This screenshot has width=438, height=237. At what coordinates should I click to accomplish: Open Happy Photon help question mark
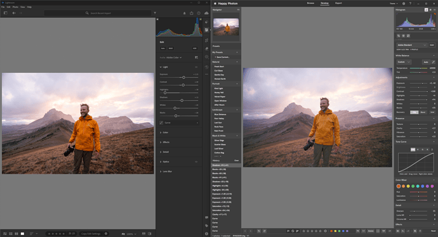410,3
